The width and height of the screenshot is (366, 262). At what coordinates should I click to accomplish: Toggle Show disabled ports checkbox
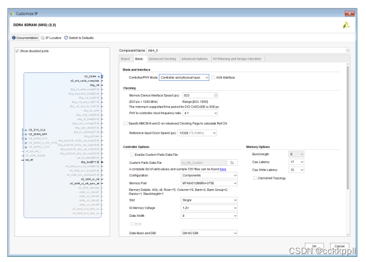pos(17,51)
